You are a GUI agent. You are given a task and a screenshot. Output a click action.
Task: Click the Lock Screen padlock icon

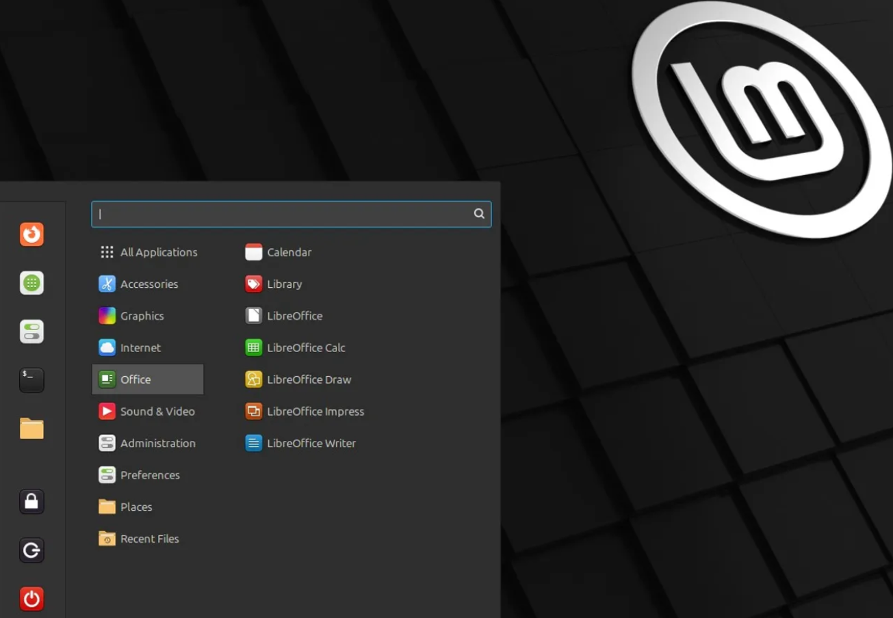[x=31, y=502]
